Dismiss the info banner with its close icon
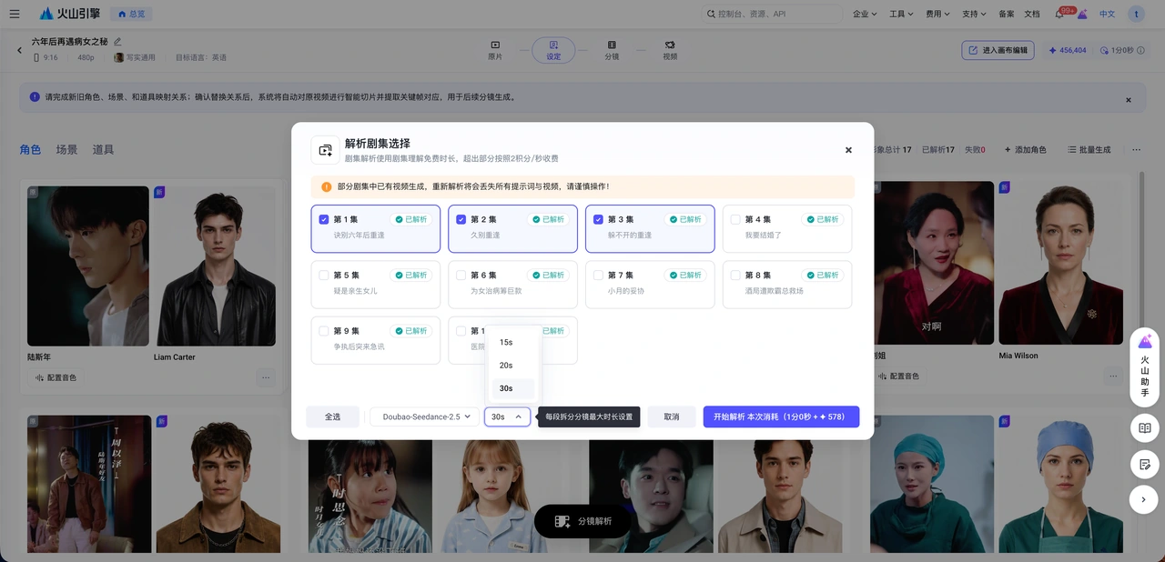1165x562 pixels. tap(1129, 99)
